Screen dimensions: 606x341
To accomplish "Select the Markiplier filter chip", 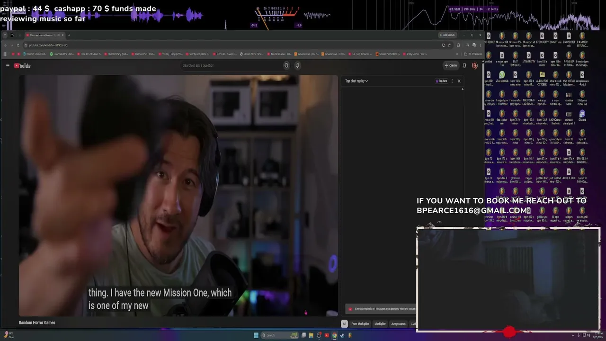I will click(x=380, y=324).
